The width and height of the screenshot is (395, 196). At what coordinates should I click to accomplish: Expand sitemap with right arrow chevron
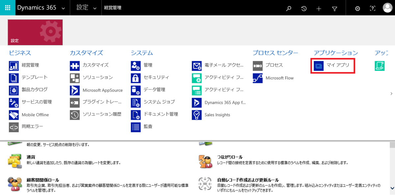pyautogui.click(x=391, y=94)
